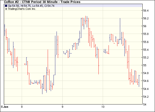Click the blue legend square beside Op:54.56
Screen dimensions: 155x112
pyautogui.click(x=6, y=6)
